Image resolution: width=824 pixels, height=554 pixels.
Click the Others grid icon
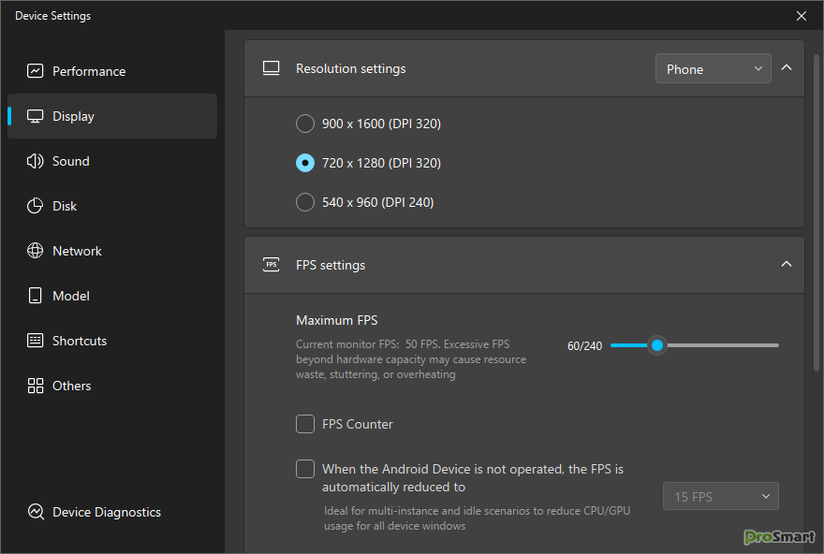tap(36, 386)
